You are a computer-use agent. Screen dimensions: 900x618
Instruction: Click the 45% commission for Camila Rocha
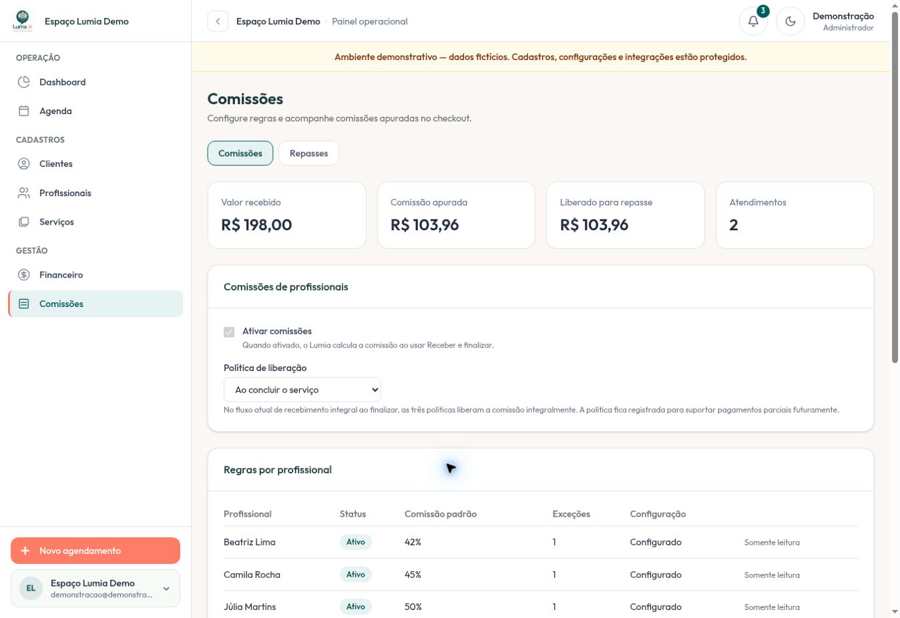click(x=413, y=575)
